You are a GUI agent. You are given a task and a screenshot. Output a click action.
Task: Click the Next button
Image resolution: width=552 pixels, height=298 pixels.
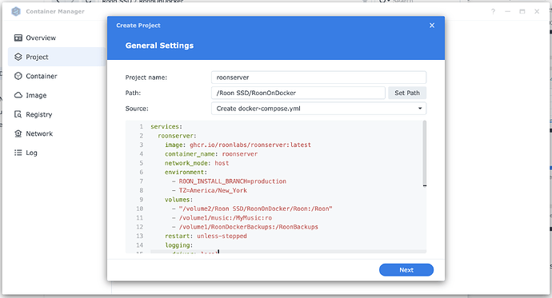tap(406, 270)
